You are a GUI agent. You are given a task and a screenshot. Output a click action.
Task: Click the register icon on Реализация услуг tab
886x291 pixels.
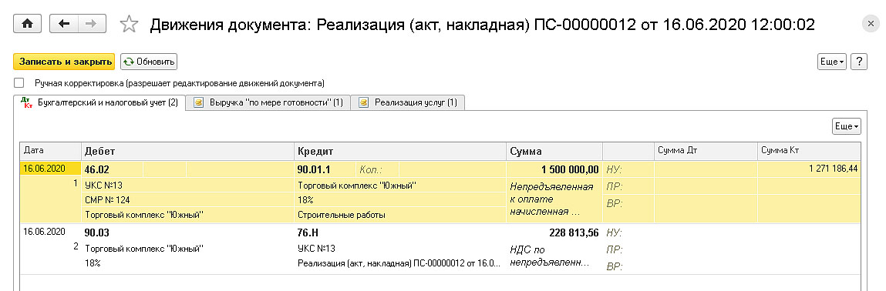pos(364,102)
